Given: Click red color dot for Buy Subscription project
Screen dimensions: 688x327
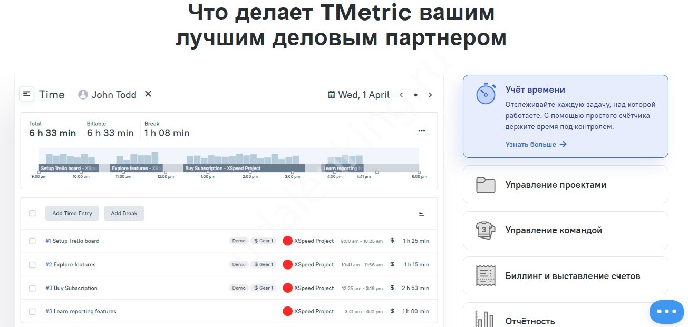Looking at the screenshot, I should pos(287,288).
